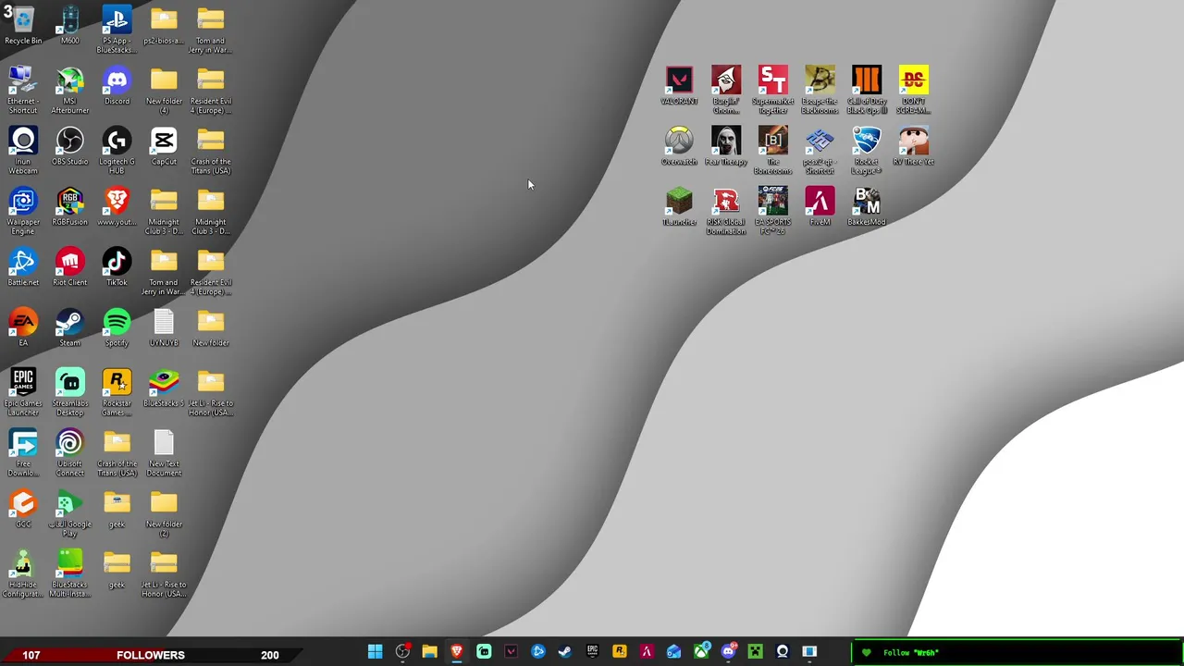The image size is (1184, 666).
Task: Launch Rocket League desktop shortcut
Action: [867, 151]
